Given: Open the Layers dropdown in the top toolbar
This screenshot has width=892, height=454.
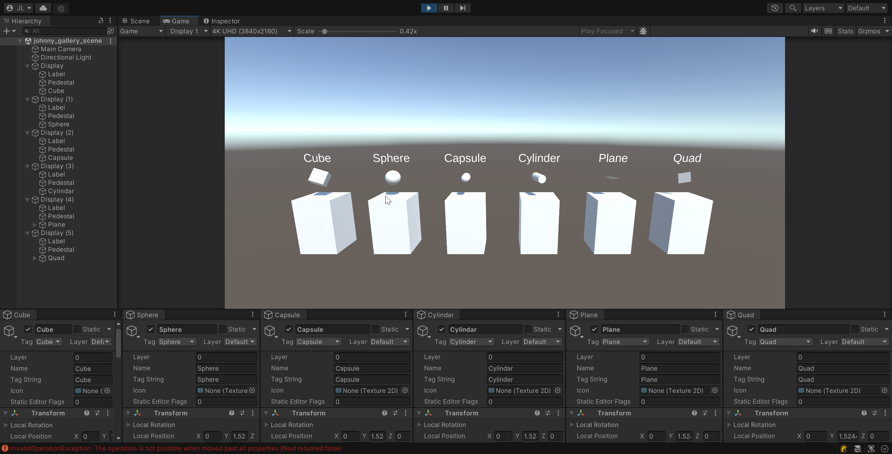Looking at the screenshot, I should (x=823, y=8).
